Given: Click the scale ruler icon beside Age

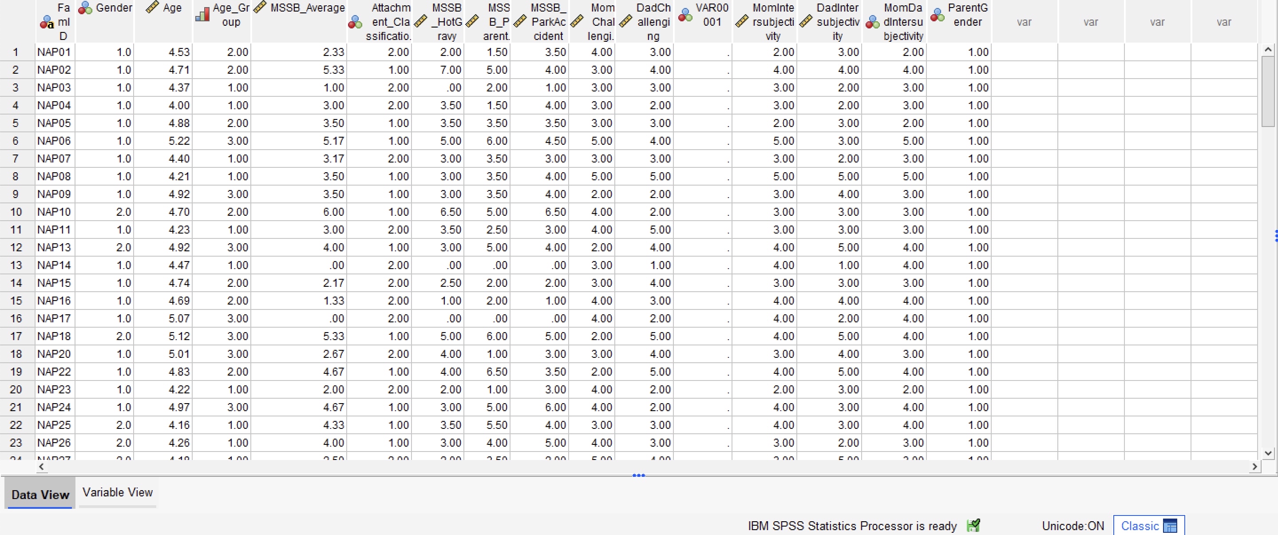Looking at the screenshot, I should [152, 8].
